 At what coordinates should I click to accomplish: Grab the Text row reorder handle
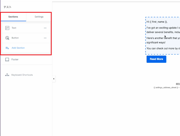(x=45, y=28)
